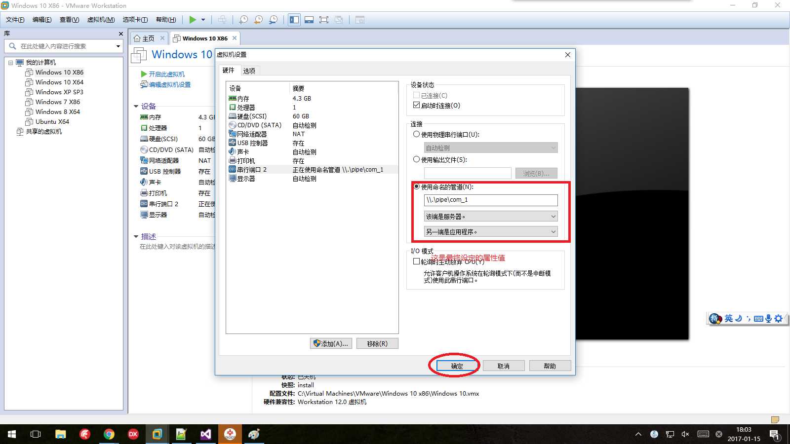The width and height of the screenshot is (790, 444).
Task: Click the thumbnail bar view toolbar icon
Action: tap(309, 20)
